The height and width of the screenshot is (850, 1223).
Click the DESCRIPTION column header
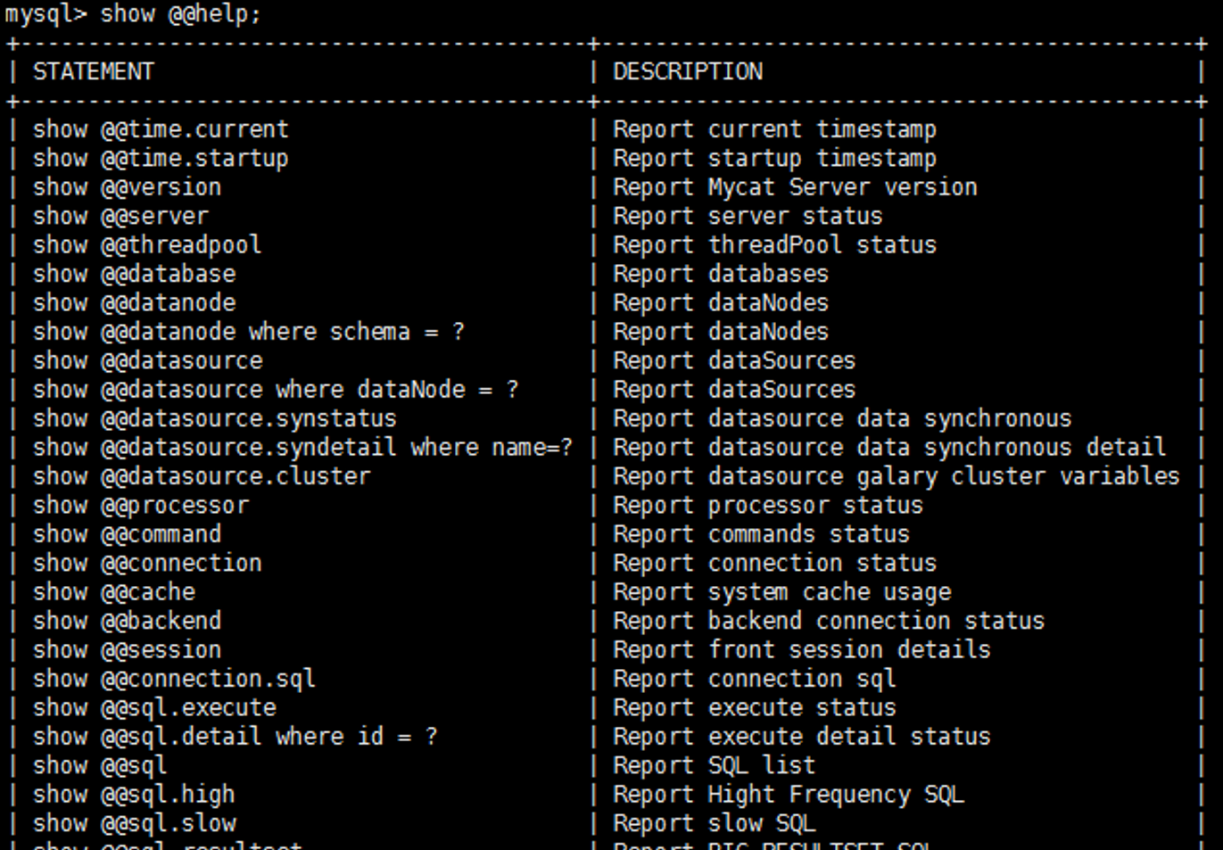pos(687,72)
